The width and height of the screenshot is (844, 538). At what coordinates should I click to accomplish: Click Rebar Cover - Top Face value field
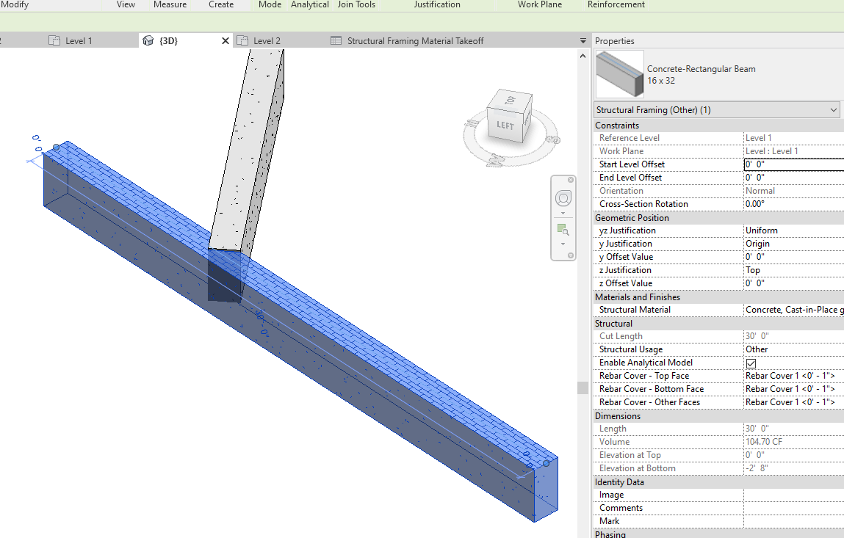click(x=793, y=375)
